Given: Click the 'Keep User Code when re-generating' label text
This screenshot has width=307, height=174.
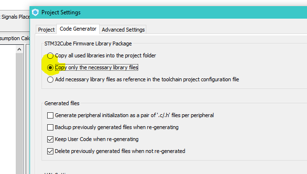Looking at the screenshot, I should coord(97,139).
